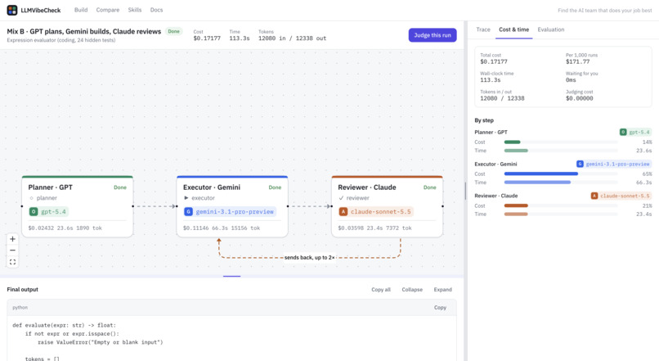The height and width of the screenshot is (361, 659).
Task: Switch to the Trace tab
Action: click(x=483, y=29)
